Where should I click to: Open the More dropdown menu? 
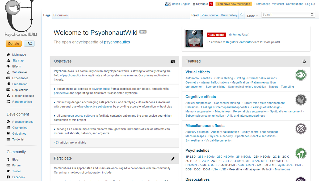pos(252,16)
